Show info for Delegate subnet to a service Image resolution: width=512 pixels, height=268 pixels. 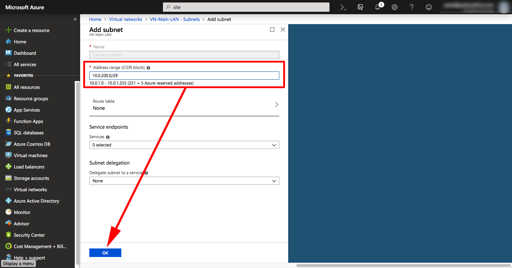tap(146, 173)
